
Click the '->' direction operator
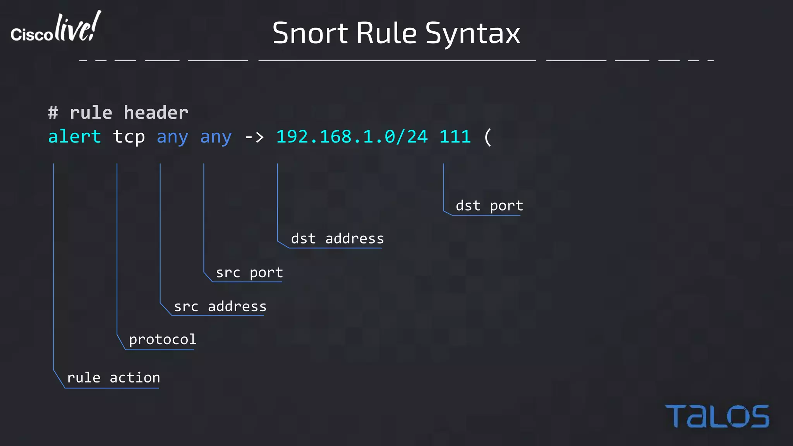click(254, 137)
